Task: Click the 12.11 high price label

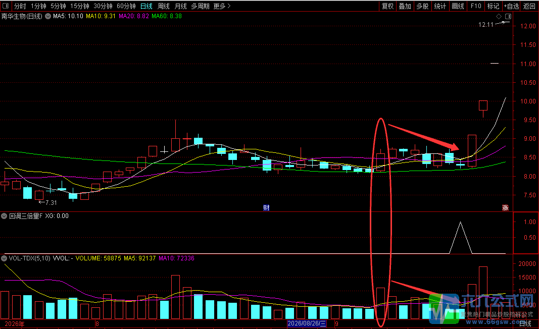Action: (486, 25)
